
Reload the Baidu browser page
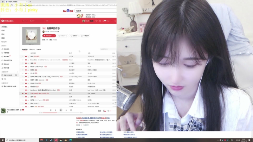12,5
